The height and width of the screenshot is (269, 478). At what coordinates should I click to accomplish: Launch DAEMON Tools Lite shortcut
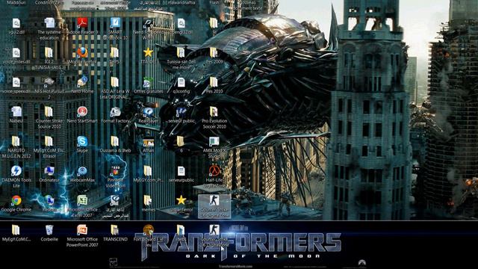tap(16, 171)
